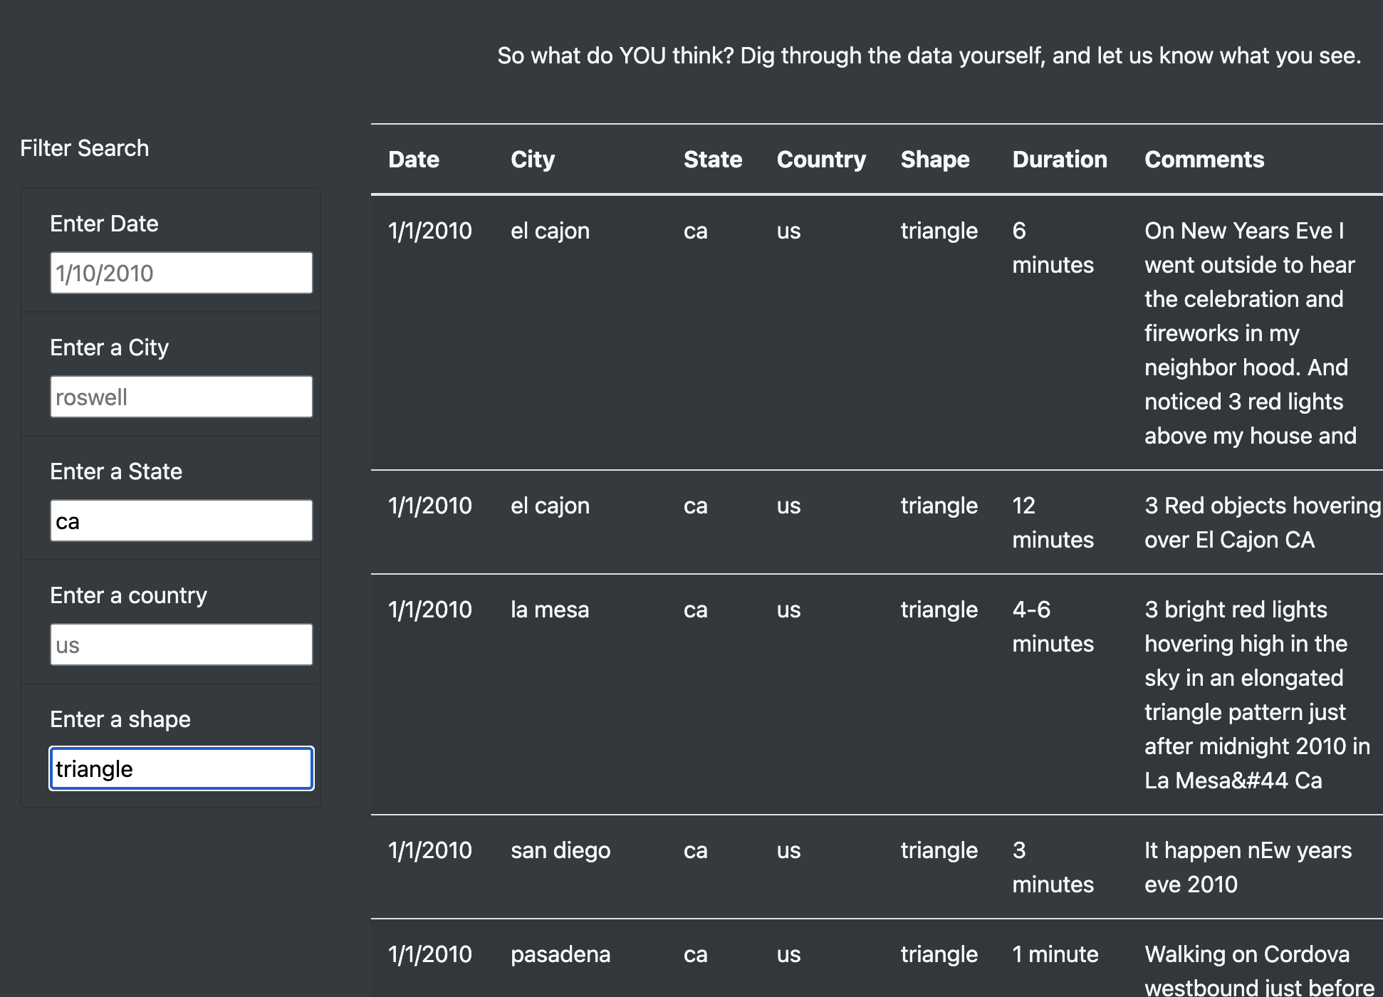Click the Country column header
This screenshot has width=1383, height=997.
click(821, 160)
